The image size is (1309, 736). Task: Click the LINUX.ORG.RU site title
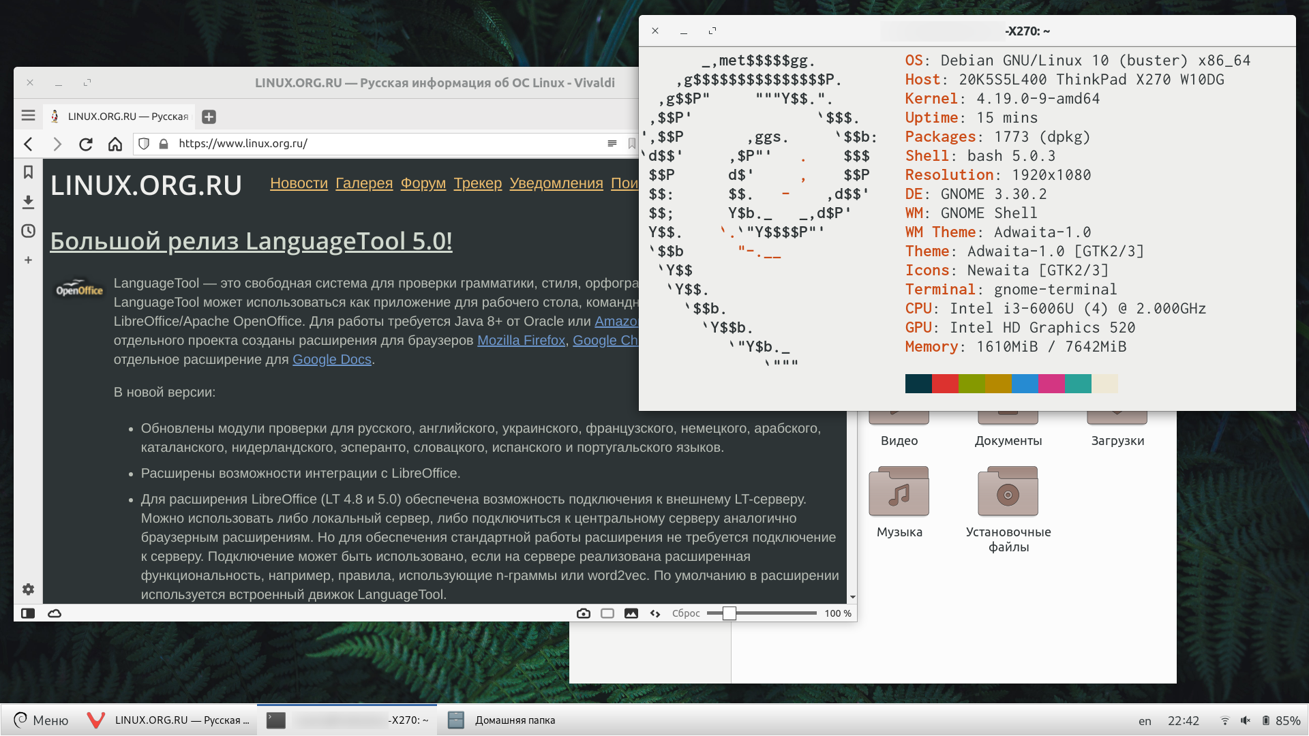(x=146, y=185)
